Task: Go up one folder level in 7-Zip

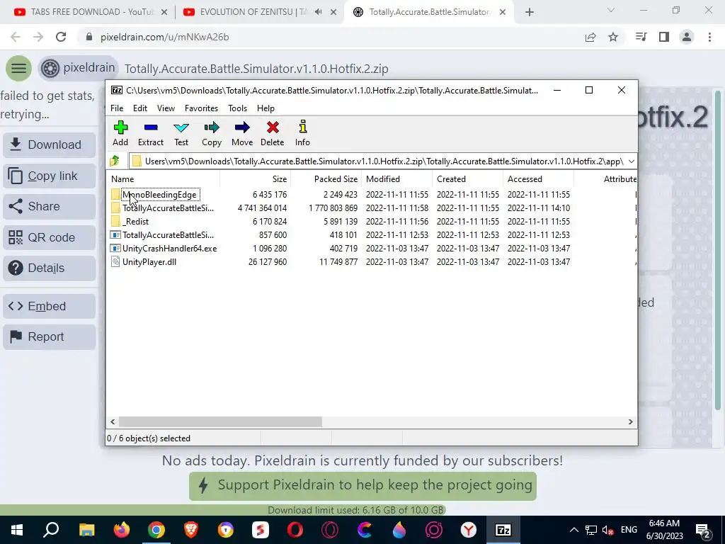Action: (115, 161)
